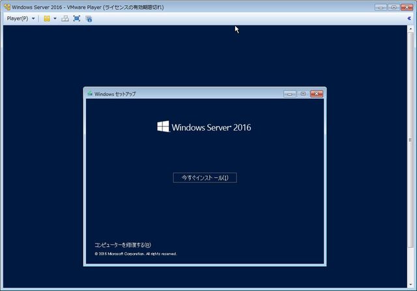Send Ctrl+Alt+Del to the virtual machine
The width and height of the screenshot is (417, 291).
tap(65, 19)
